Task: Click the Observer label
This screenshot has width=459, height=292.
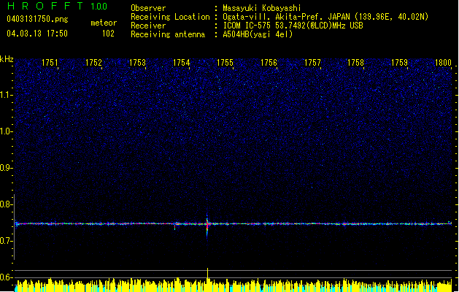Action: (148, 8)
